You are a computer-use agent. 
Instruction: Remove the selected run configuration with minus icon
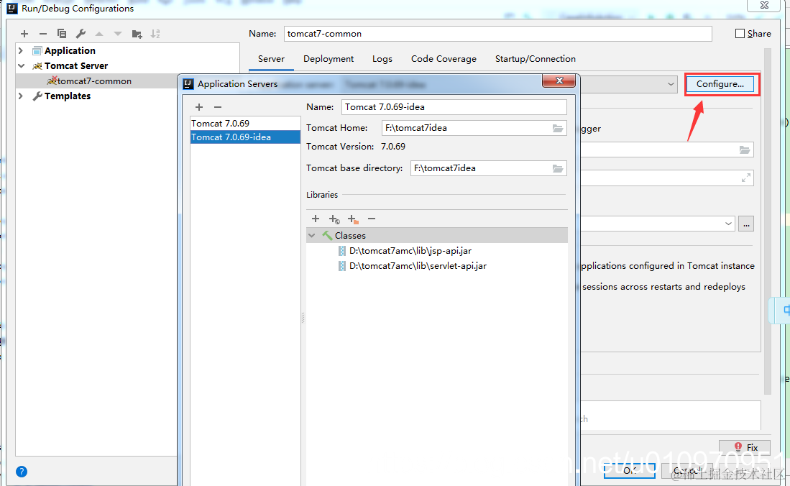tap(43, 34)
